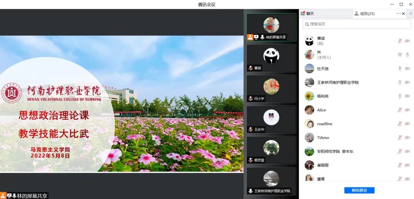414x199 pixels.
Task: Switch to the 聊天 chat tab
Action: pos(325,14)
